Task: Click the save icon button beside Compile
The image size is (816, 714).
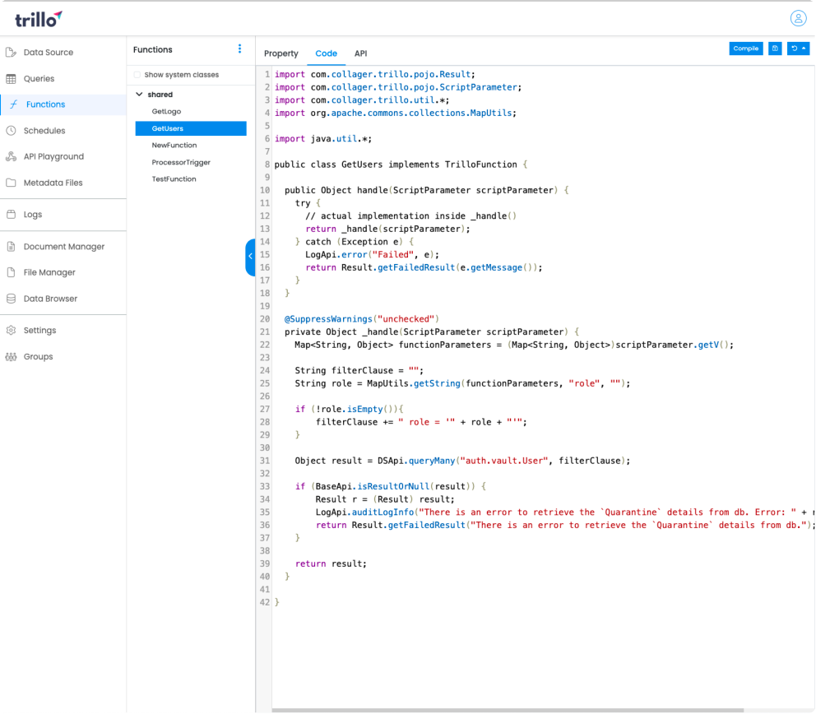Action: click(775, 49)
